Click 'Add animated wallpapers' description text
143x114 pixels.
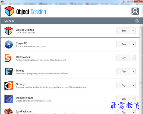coord(41,60)
